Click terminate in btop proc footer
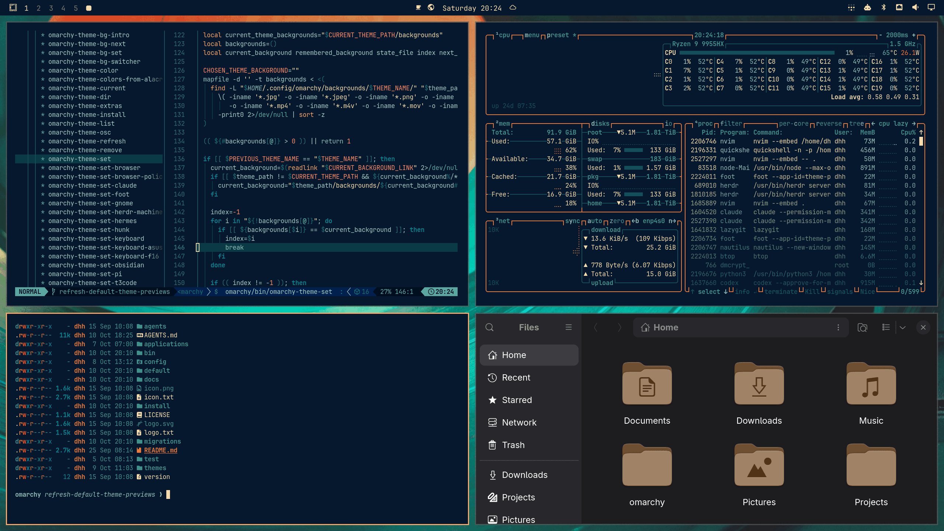 (x=781, y=292)
